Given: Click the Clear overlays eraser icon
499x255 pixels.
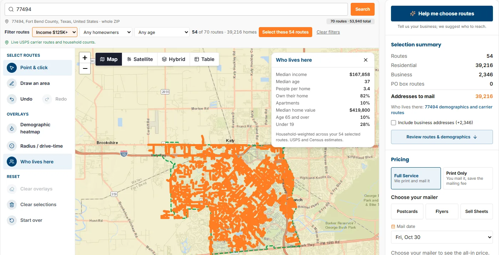Looking at the screenshot, I should [x=12, y=189].
